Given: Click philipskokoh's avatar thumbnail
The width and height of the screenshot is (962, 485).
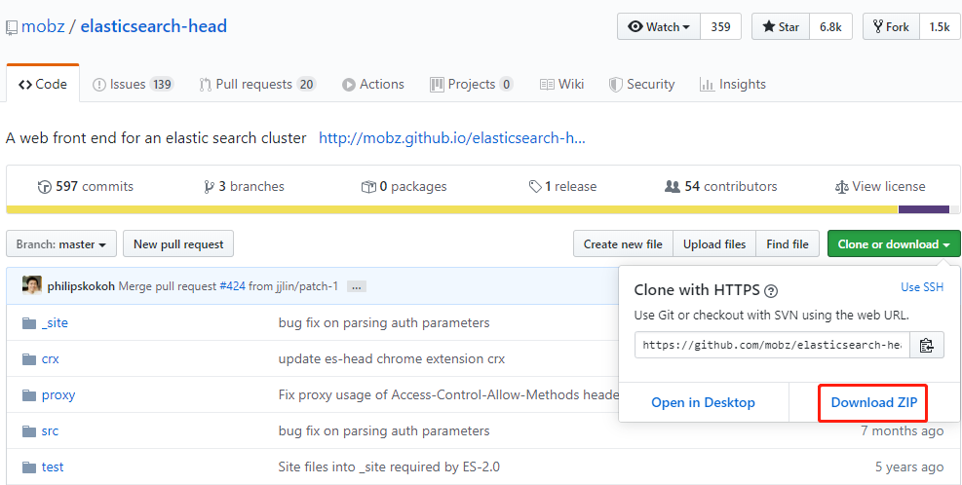Looking at the screenshot, I should click(x=33, y=285).
